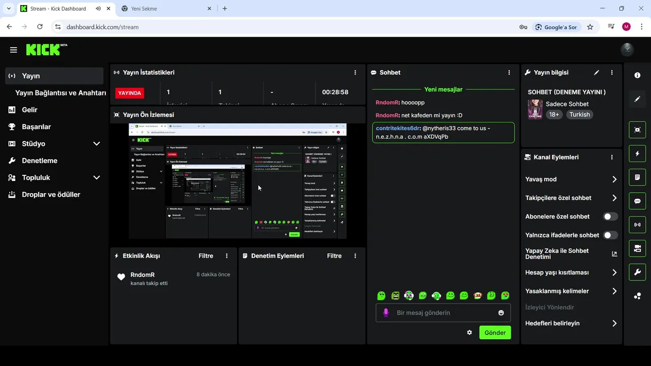Bookmark this page with star icon
651x366 pixels.
tap(590, 27)
